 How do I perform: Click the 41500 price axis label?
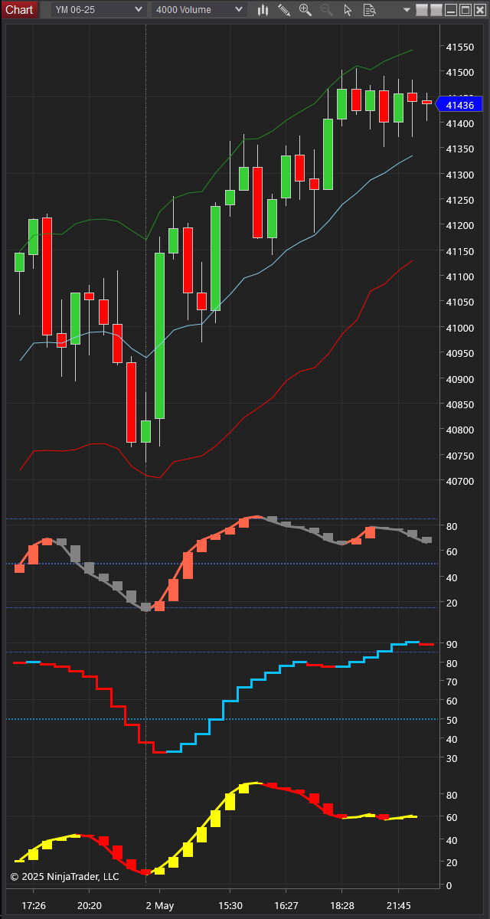[459, 72]
